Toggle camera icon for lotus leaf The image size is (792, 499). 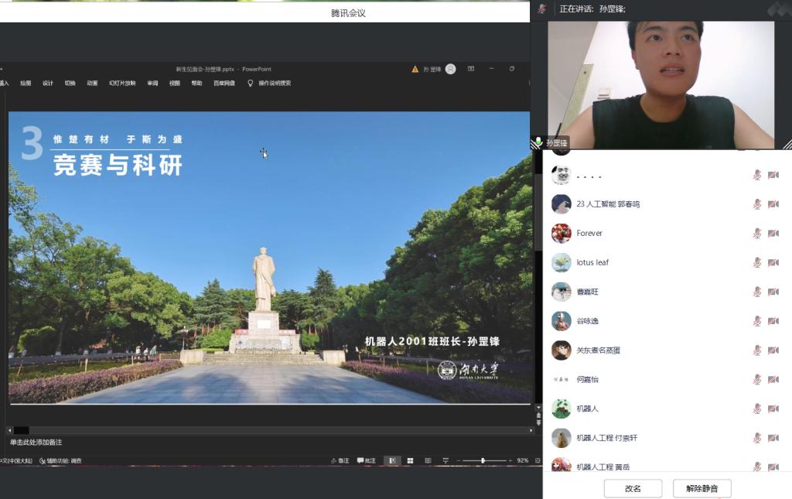click(x=773, y=262)
